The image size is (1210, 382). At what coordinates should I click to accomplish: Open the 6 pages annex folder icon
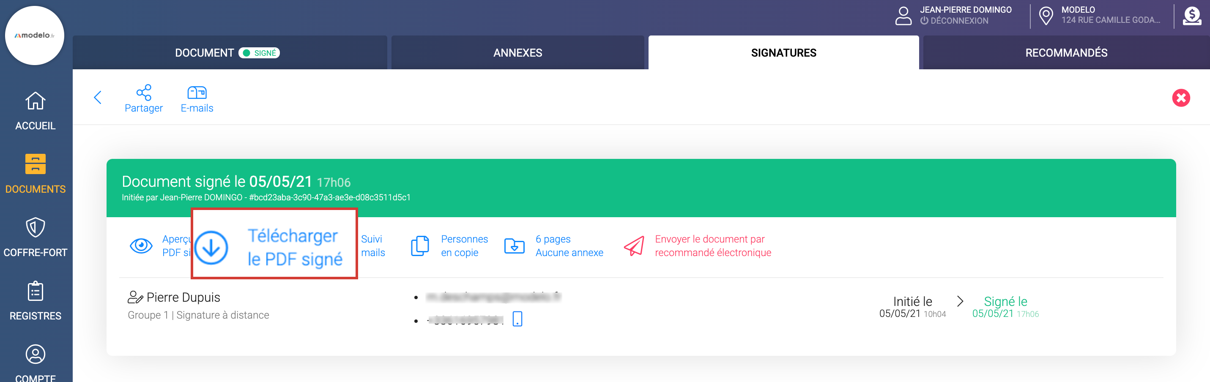coord(515,246)
